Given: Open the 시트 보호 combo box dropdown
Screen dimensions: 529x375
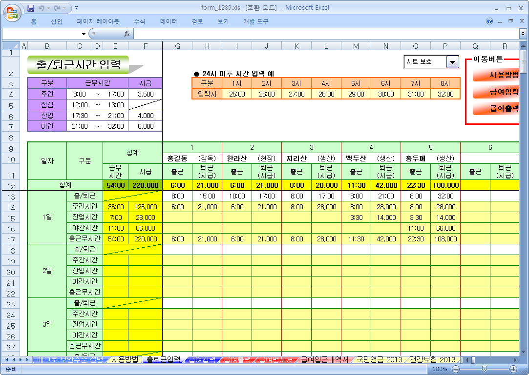Looking at the screenshot, I should [453, 62].
